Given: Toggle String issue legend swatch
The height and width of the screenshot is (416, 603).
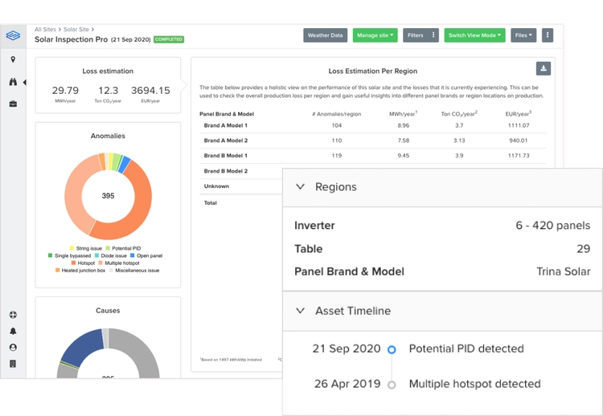Looking at the screenshot, I should click(72, 248).
